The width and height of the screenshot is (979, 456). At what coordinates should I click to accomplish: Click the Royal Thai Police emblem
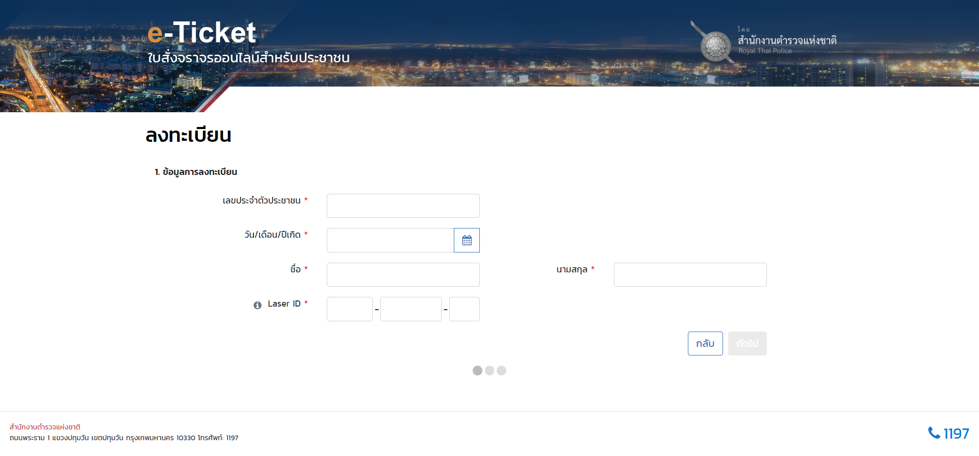715,46
